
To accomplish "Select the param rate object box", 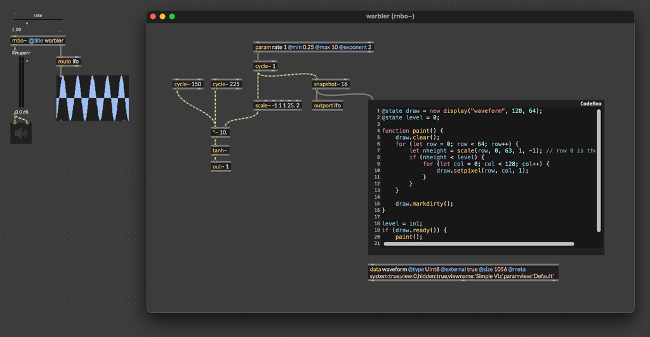I will (314, 47).
